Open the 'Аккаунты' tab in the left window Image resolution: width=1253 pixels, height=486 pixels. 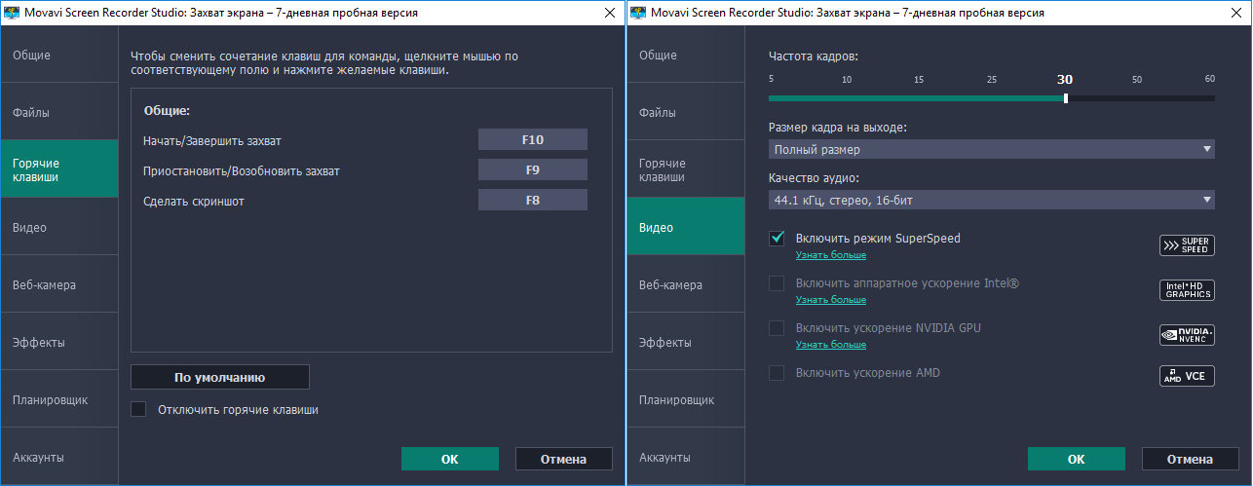tap(58, 457)
